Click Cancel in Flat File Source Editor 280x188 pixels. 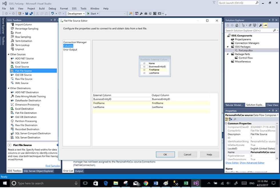(187, 154)
